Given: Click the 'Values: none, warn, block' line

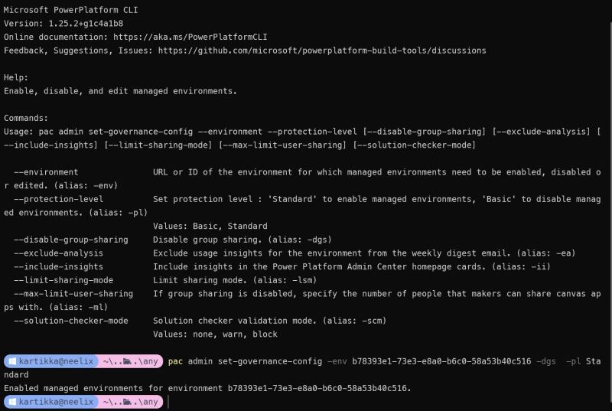Looking at the screenshot, I should pos(215,334).
